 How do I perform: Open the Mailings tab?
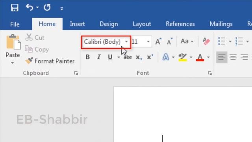pyautogui.click(x=221, y=24)
